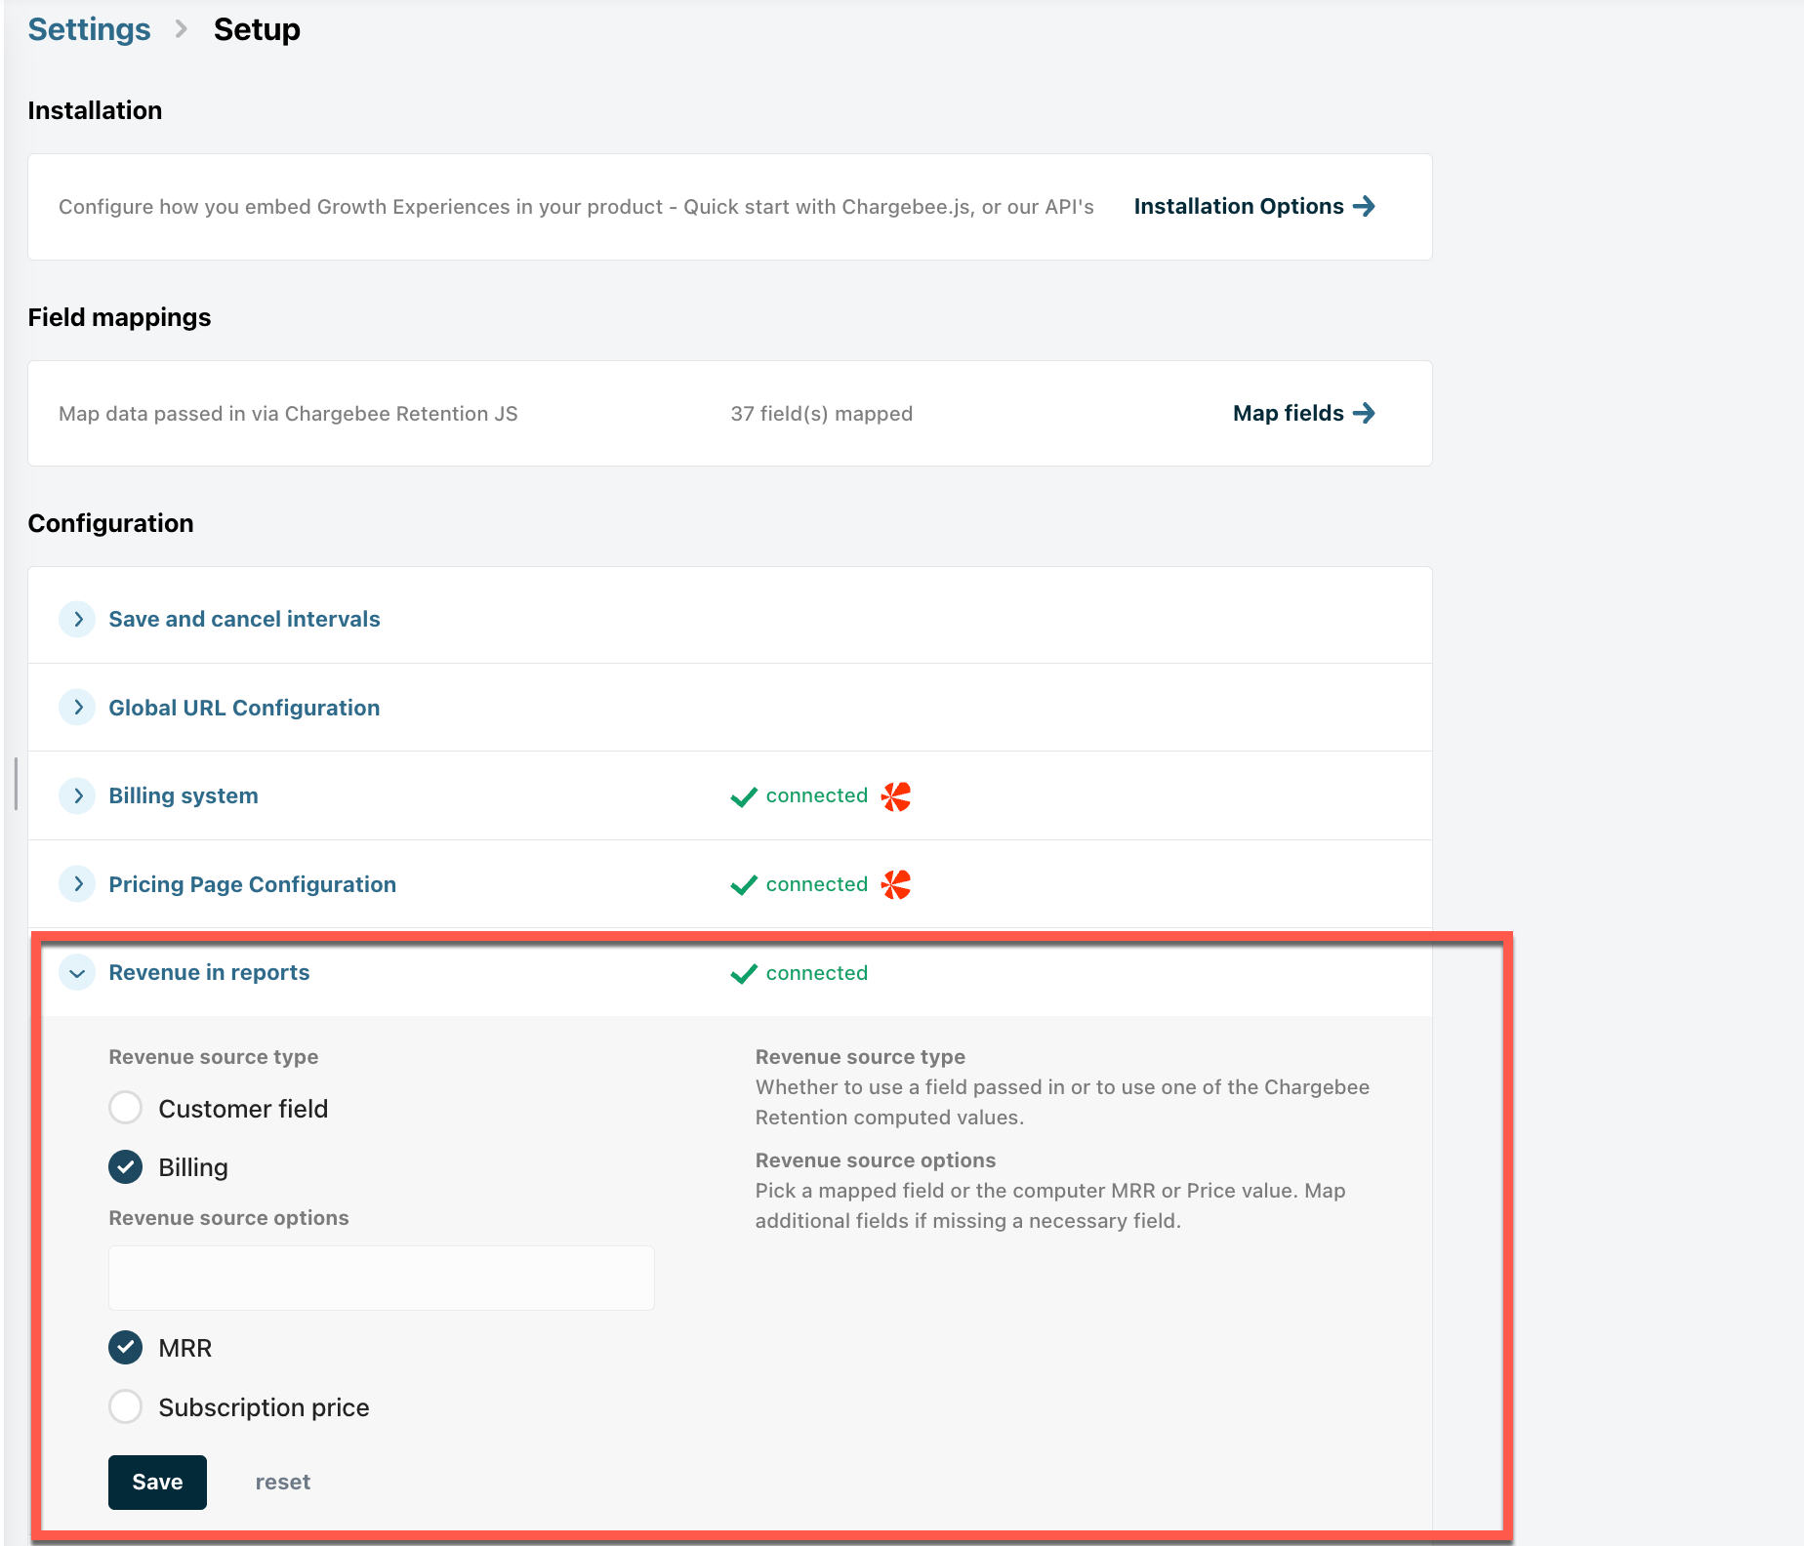Click the Revenue in reports title
Image resolution: width=1804 pixels, height=1546 pixels.
tap(209, 972)
